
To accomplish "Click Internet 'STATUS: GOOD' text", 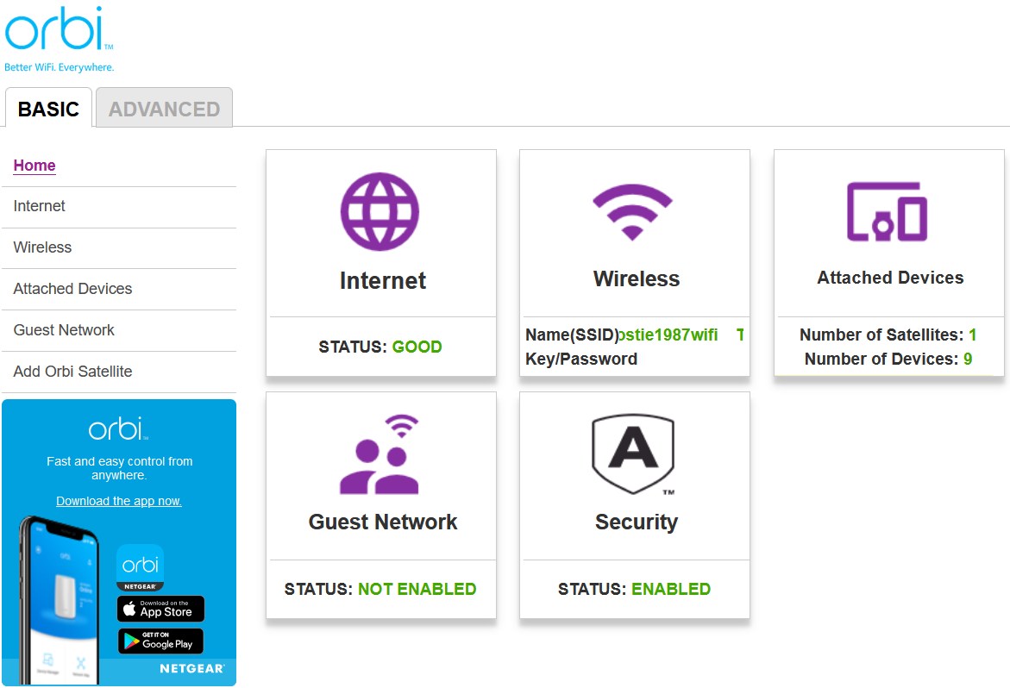I will point(380,347).
